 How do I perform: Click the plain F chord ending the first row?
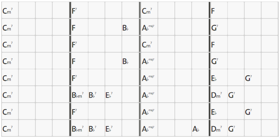click(x=213, y=11)
